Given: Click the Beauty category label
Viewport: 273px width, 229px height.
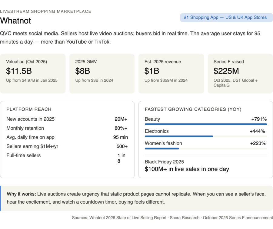Looking at the screenshot, I should point(152,119).
